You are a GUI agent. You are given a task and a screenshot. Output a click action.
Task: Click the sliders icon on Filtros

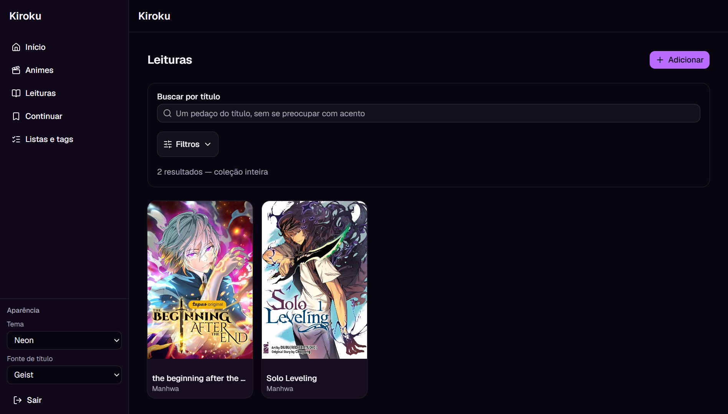coord(168,144)
